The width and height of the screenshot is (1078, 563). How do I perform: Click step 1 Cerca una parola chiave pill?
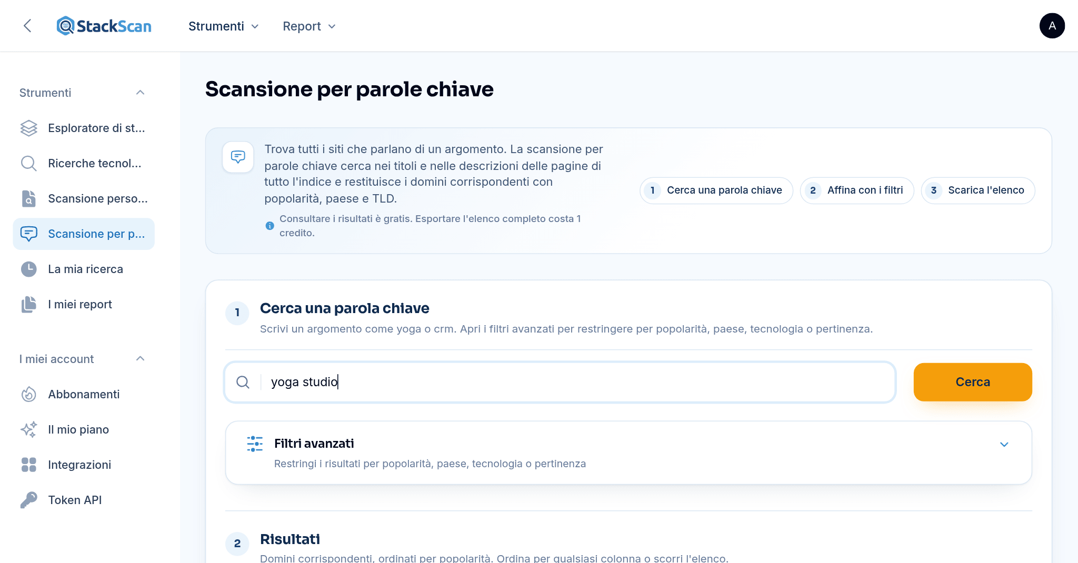[716, 190]
